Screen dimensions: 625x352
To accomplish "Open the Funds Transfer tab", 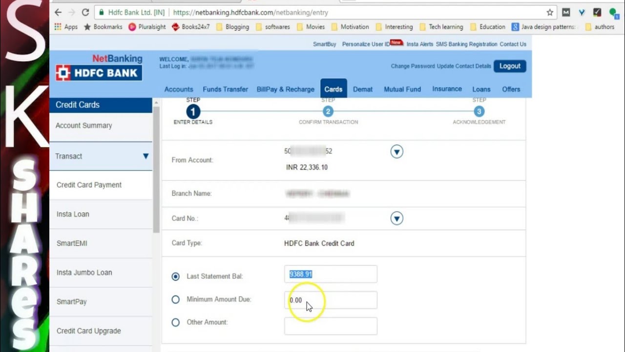I will (x=226, y=89).
